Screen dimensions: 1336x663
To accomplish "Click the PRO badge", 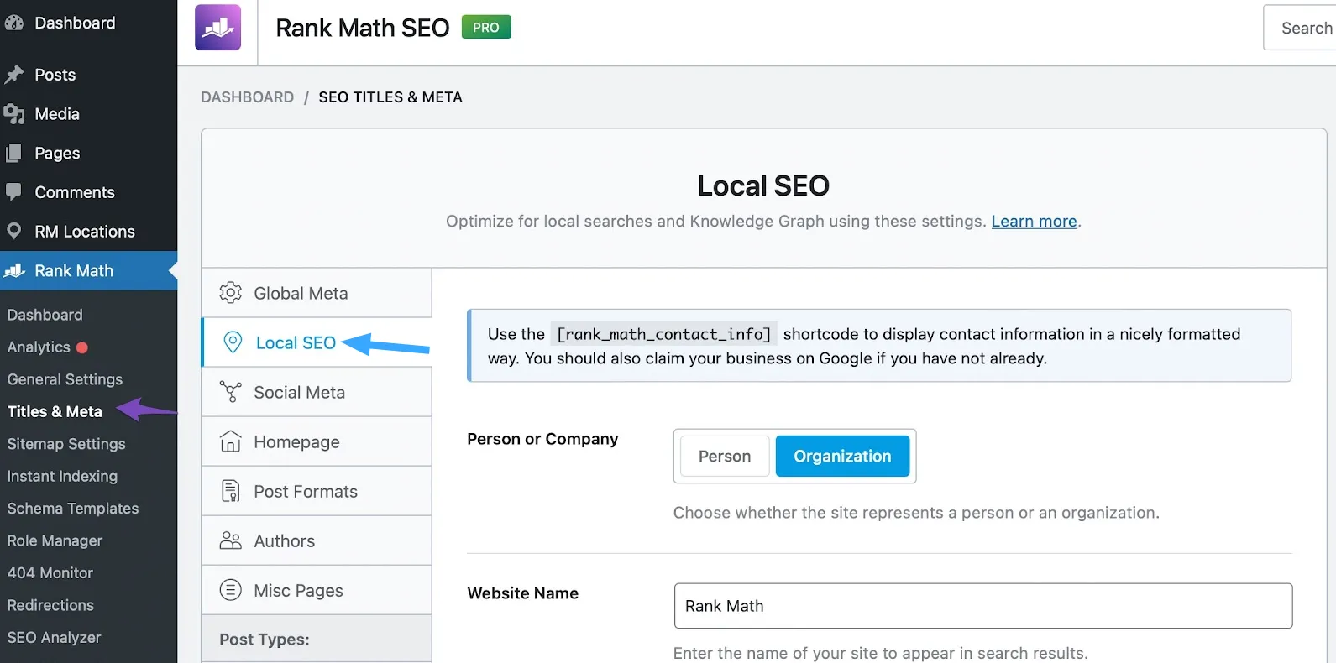I will (x=486, y=28).
